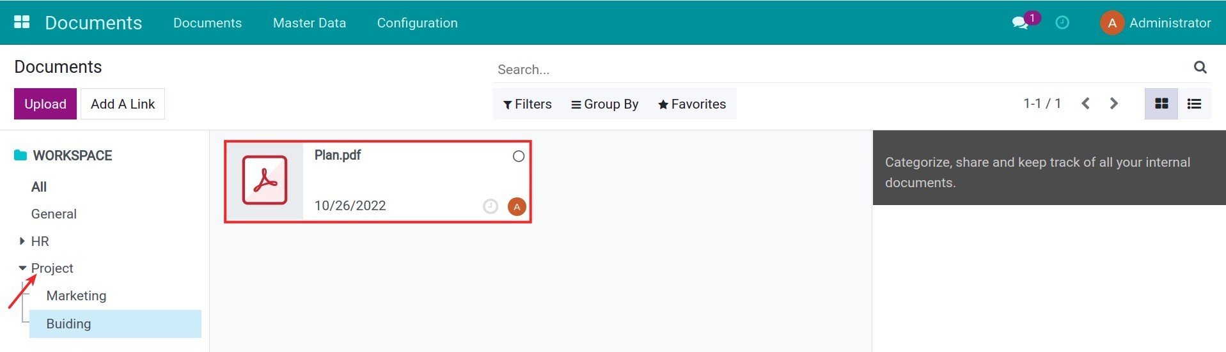Click the Upload button
This screenshot has height=352, width=1226.
click(45, 104)
